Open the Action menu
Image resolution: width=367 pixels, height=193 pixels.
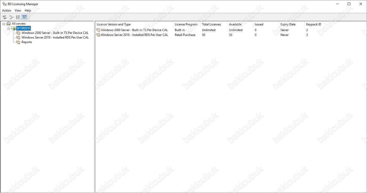click(x=7, y=11)
